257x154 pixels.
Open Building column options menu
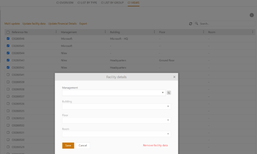[x=154, y=32]
